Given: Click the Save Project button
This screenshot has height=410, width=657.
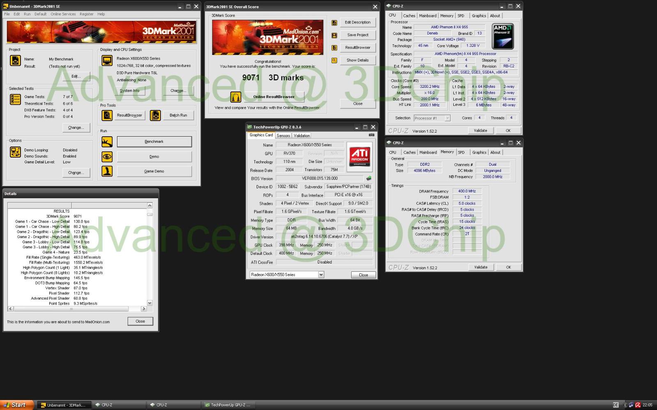Looking at the screenshot, I should 358,35.
